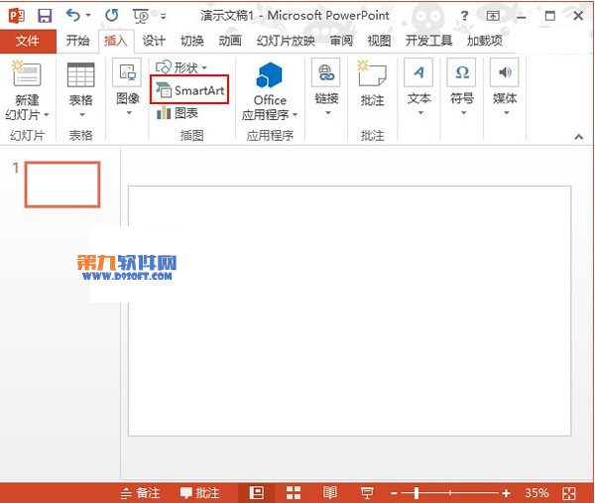Expand the 媒体 dropdown arrow
Image resolution: width=595 pixels, height=503 pixels.
507,113
